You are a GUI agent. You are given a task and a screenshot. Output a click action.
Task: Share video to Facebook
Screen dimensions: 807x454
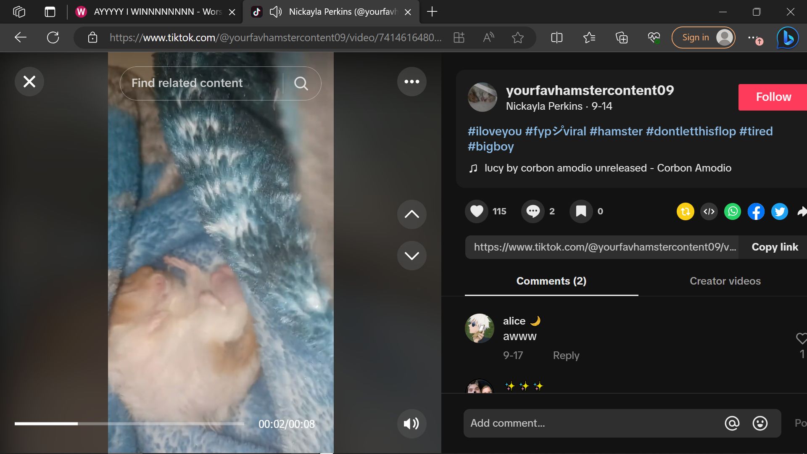756,211
